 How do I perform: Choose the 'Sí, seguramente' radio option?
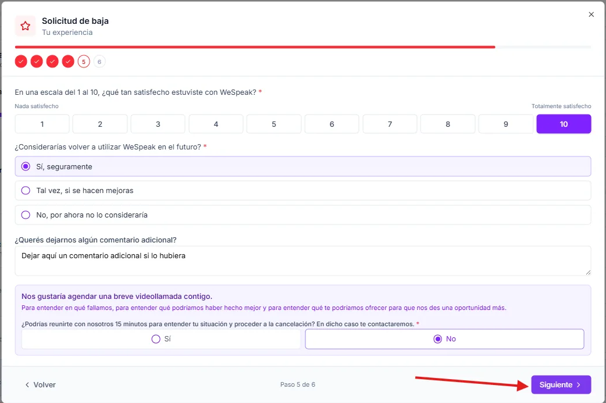(x=303, y=166)
